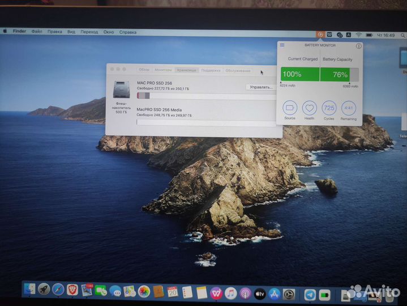Click 'MAC PRO SSD 256' volume name
The height and width of the screenshot is (306, 407).
coord(155,83)
